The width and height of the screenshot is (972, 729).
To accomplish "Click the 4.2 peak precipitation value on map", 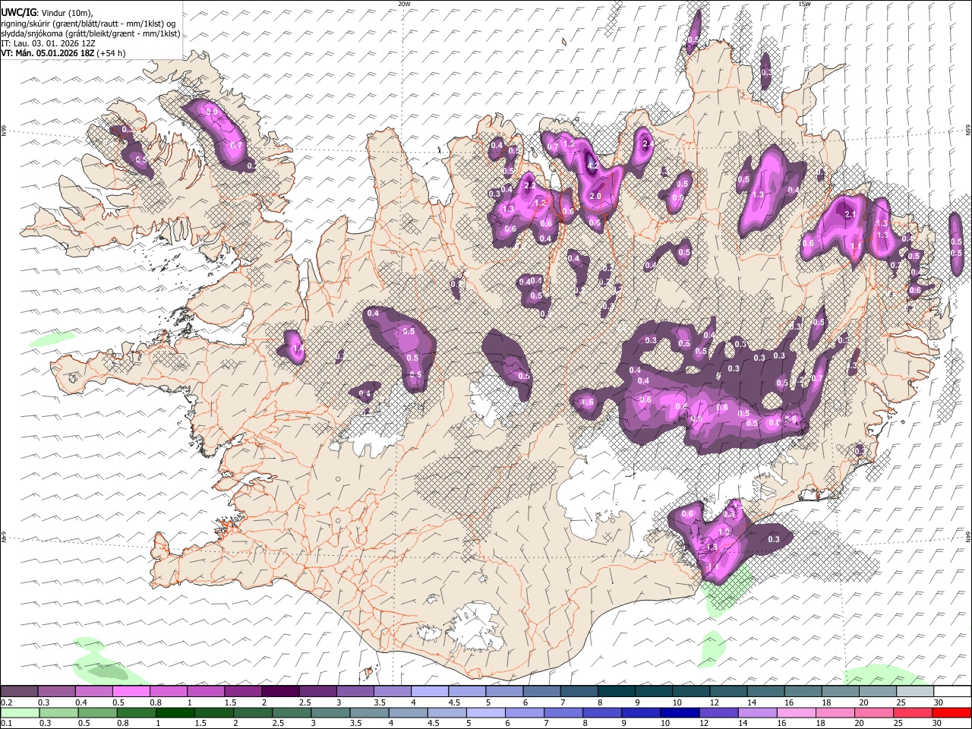I will pos(594,165).
